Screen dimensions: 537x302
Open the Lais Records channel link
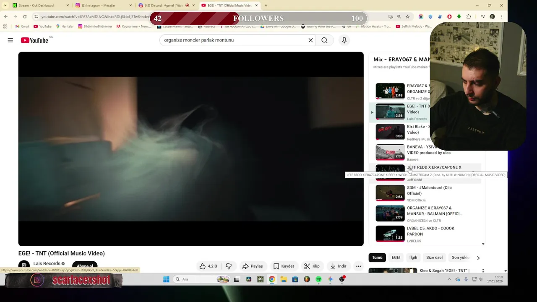47,263
